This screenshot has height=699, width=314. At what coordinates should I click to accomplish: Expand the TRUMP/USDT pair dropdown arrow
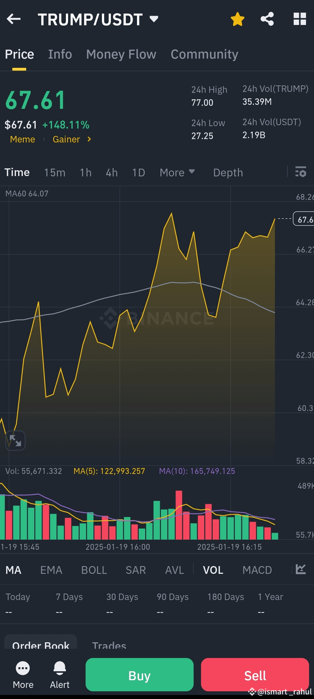click(x=154, y=19)
